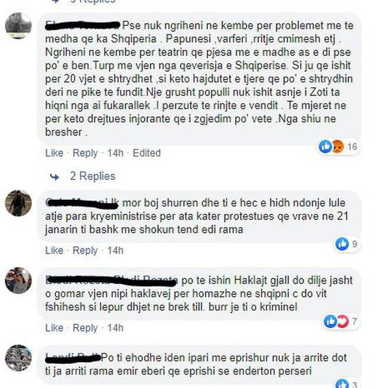
Task: Reply to the comment mentioning 'edi rama'
Action: tap(85, 251)
